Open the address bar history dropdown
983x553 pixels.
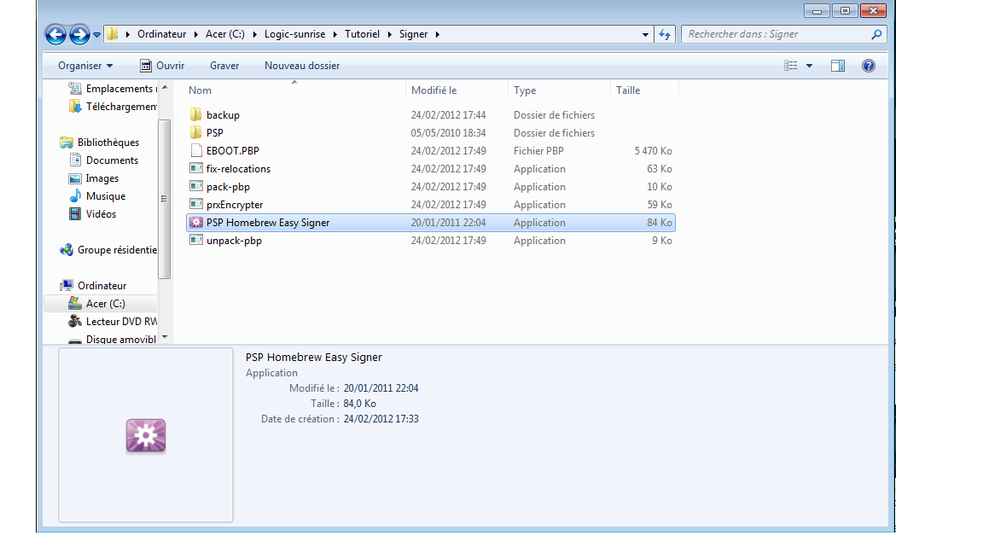[645, 35]
